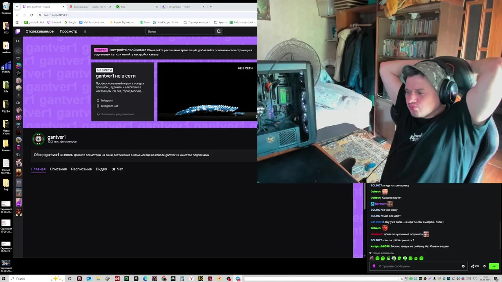Open the Чат popout link

pos(117,169)
